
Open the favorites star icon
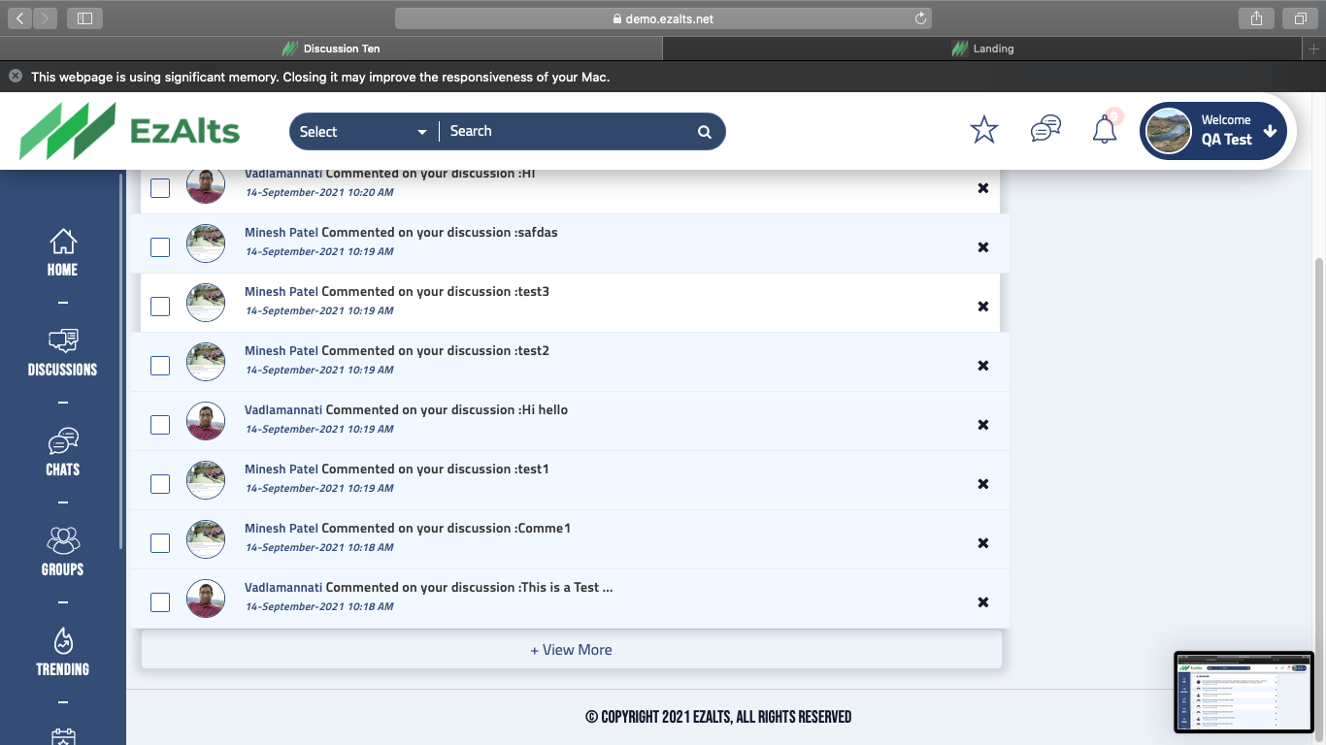(984, 130)
